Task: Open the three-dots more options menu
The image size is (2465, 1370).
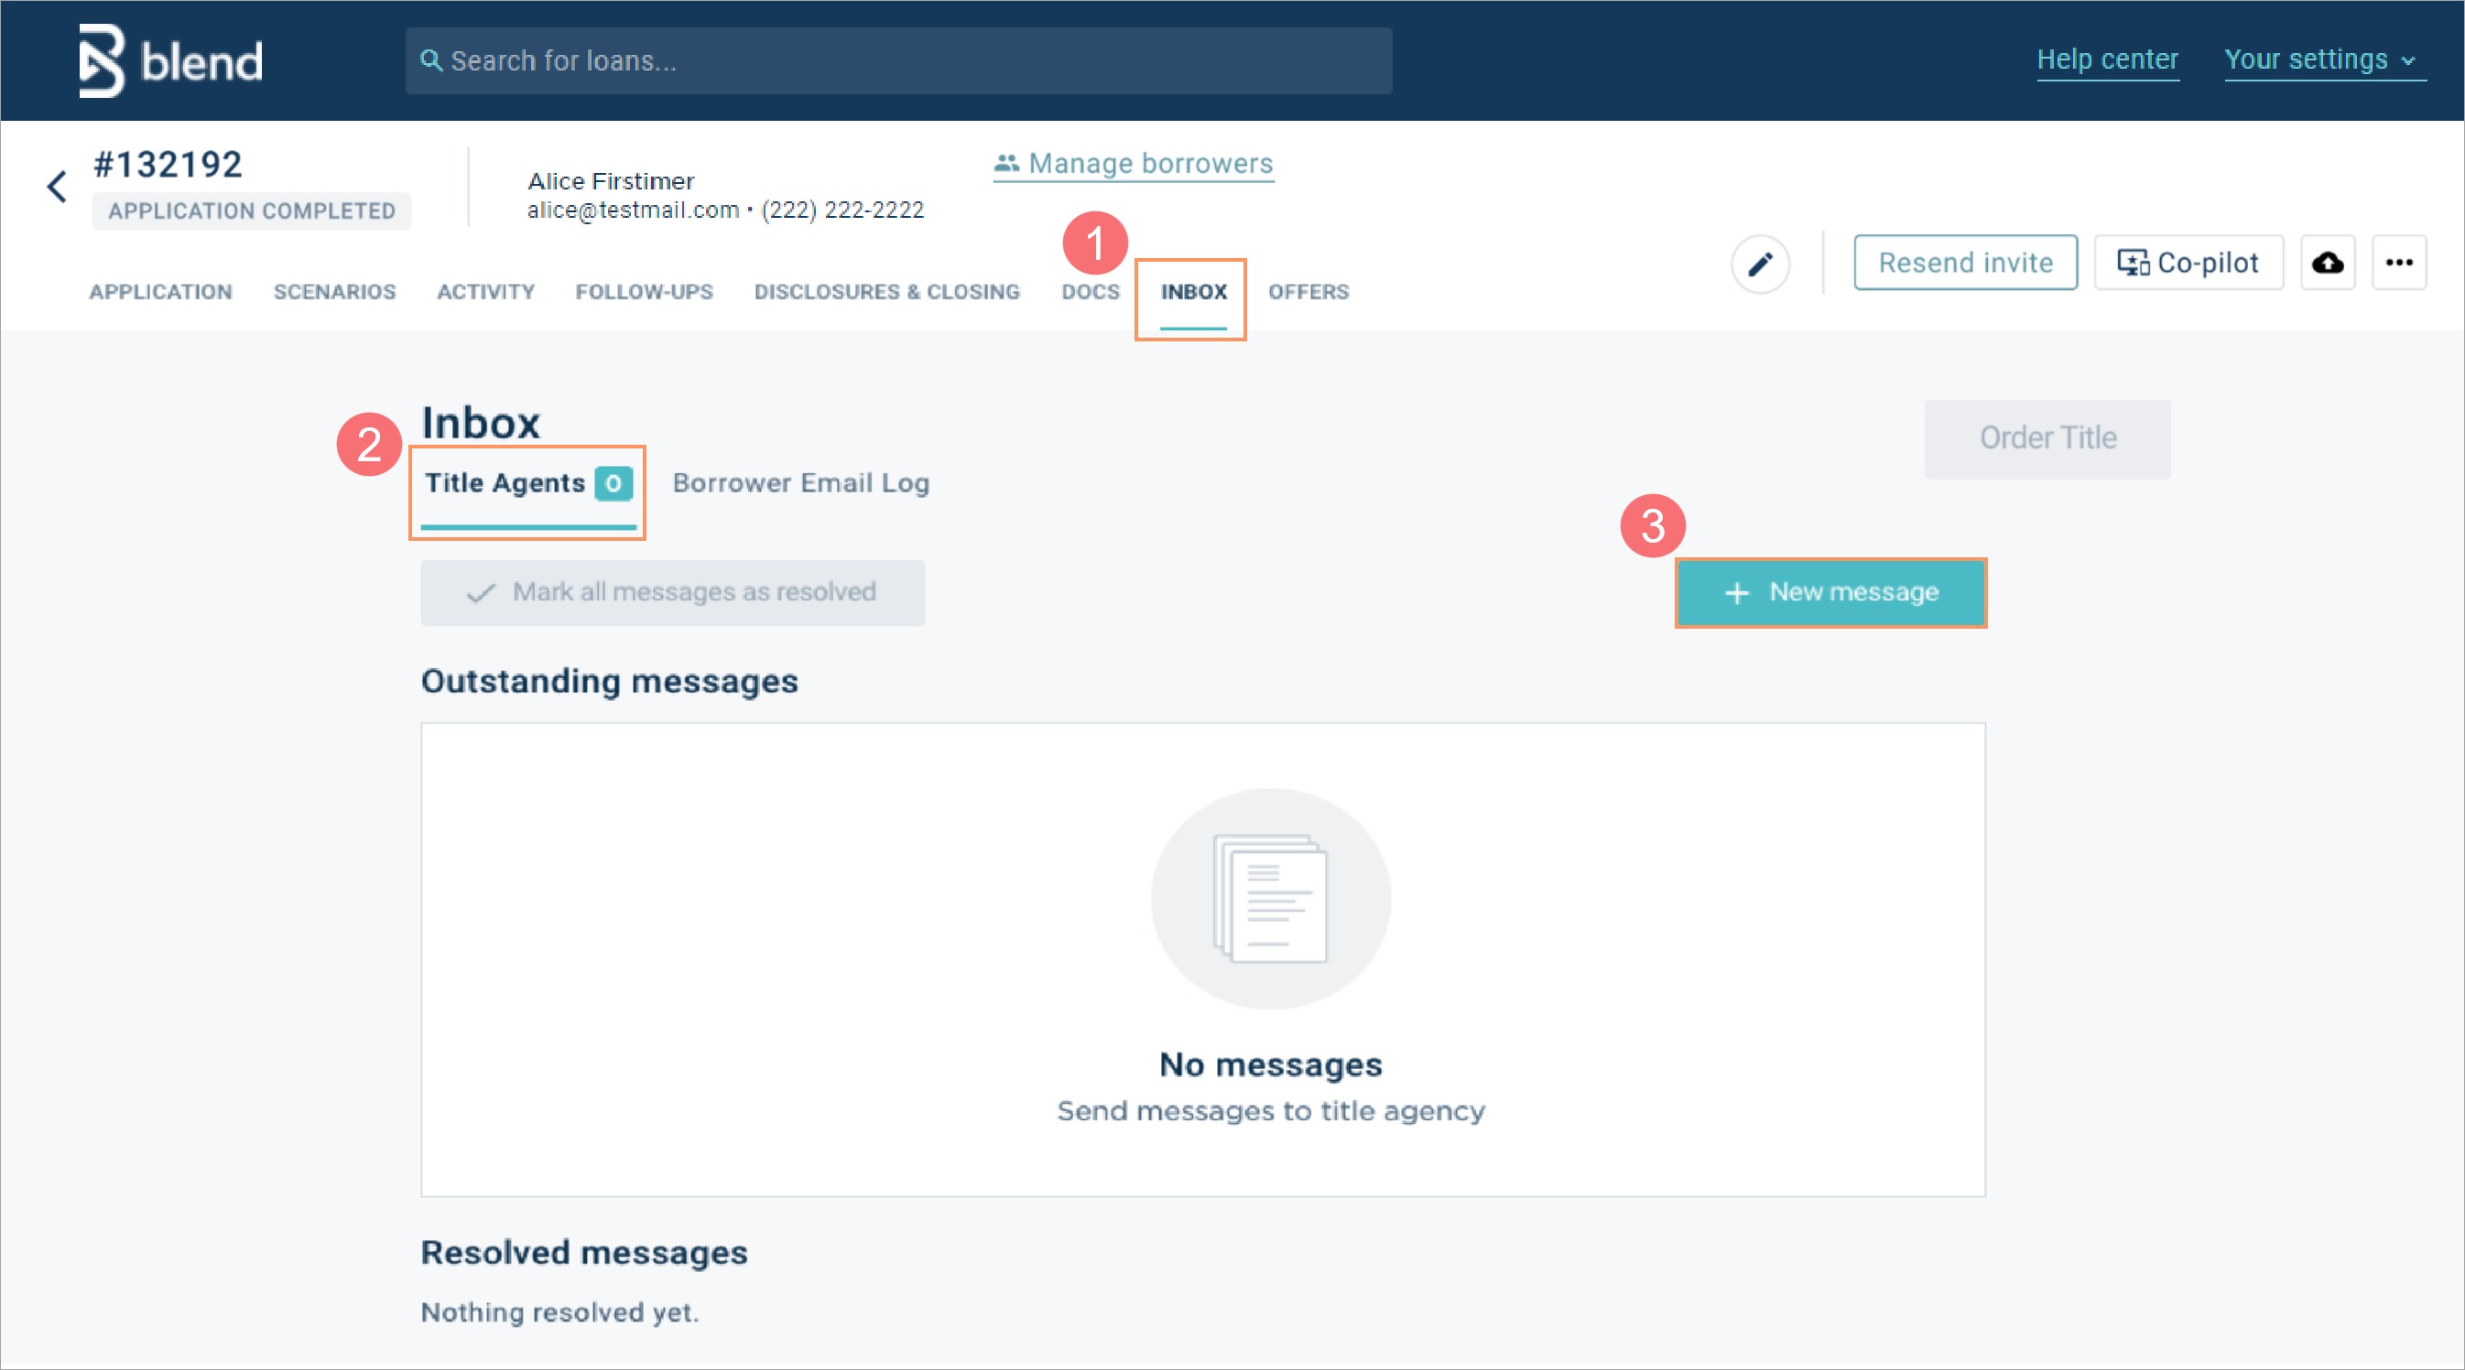Action: [x=2398, y=262]
